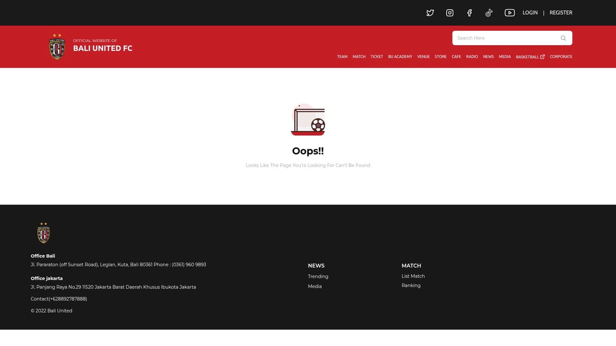Click the goal and football illustration
This screenshot has width=616, height=346.
[x=308, y=119]
